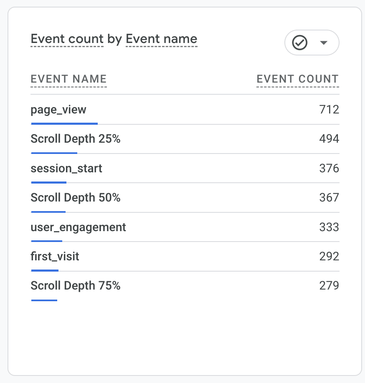Click the EVENT COUNT column header

(x=297, y=79)
